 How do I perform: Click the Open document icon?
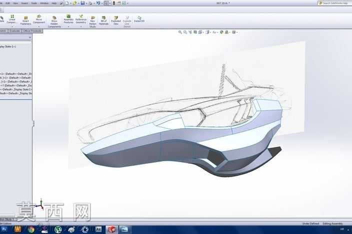[74, 3]
